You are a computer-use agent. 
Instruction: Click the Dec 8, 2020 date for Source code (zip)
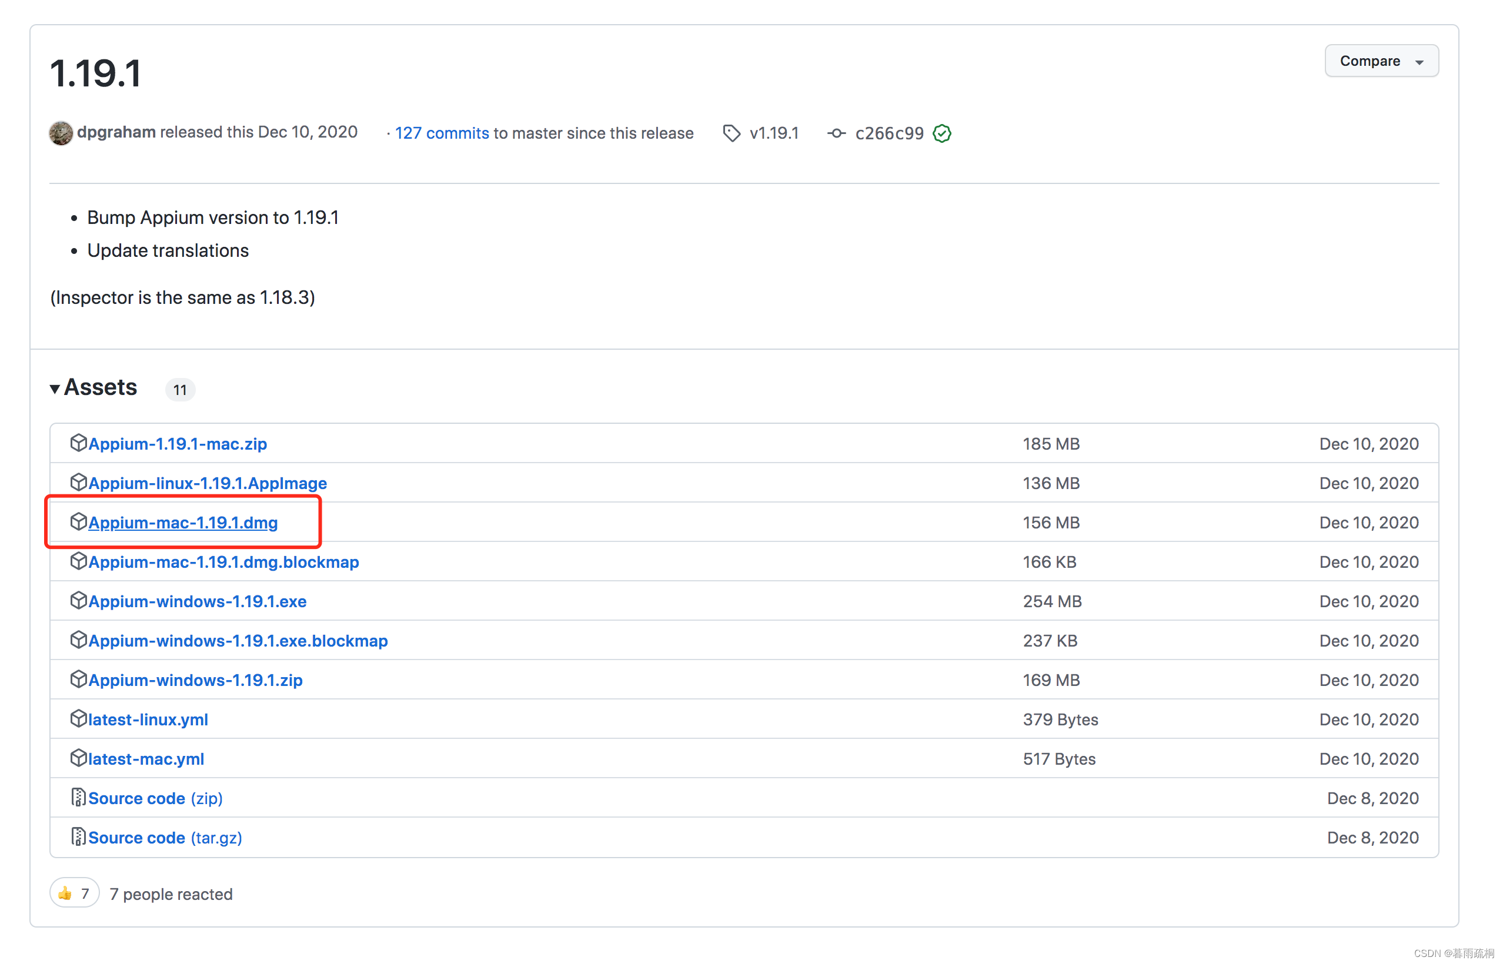(x=1372, y=798)
